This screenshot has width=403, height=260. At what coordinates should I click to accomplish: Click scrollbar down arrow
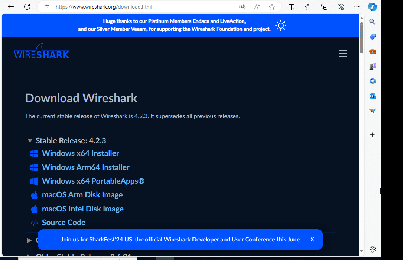click(361, 251)
